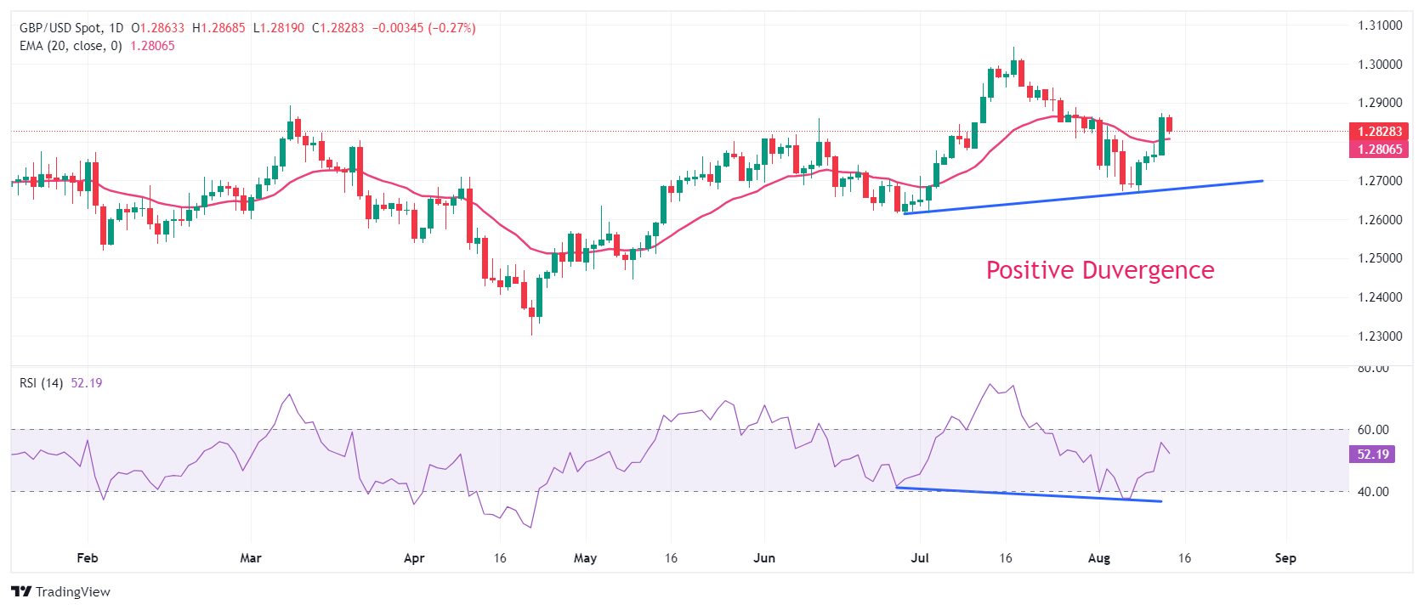
Task: Select the blue trendline under price candles
Action: click(x=1084, y=197)
